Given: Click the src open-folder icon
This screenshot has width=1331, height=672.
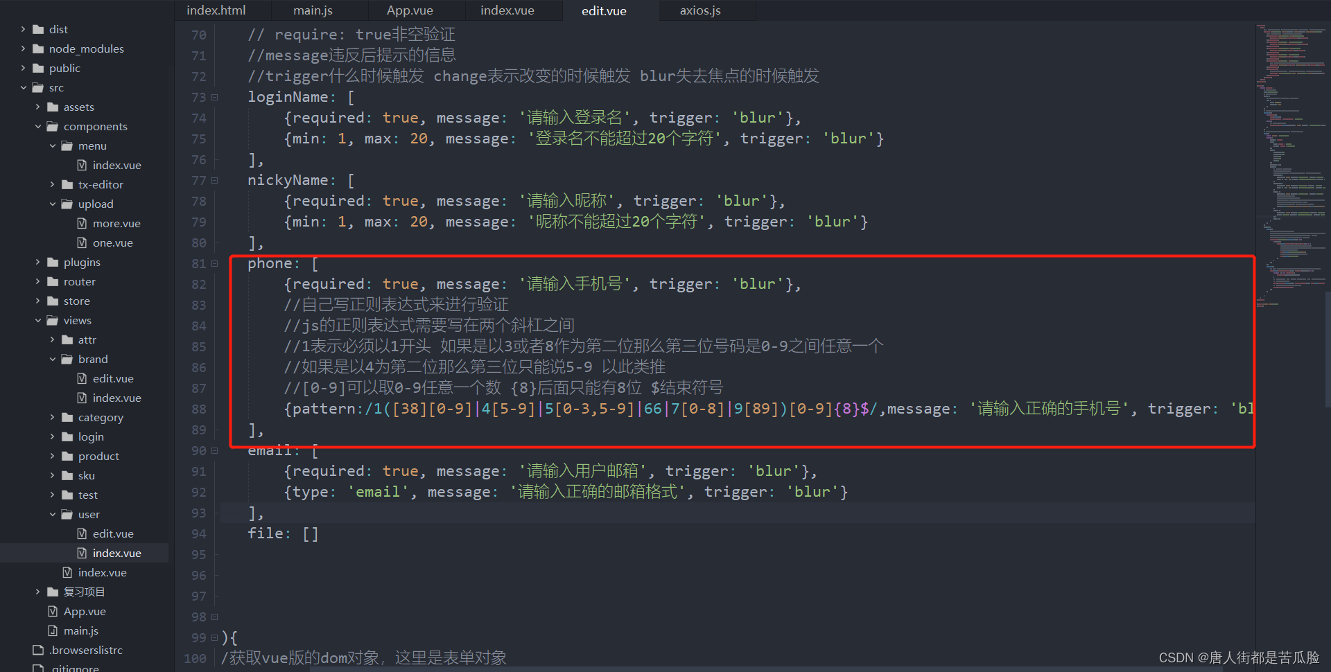Looking at the screenshot, I should point(38,87).
